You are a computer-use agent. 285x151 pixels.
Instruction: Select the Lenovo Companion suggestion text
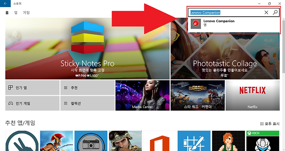coord(219,21)
